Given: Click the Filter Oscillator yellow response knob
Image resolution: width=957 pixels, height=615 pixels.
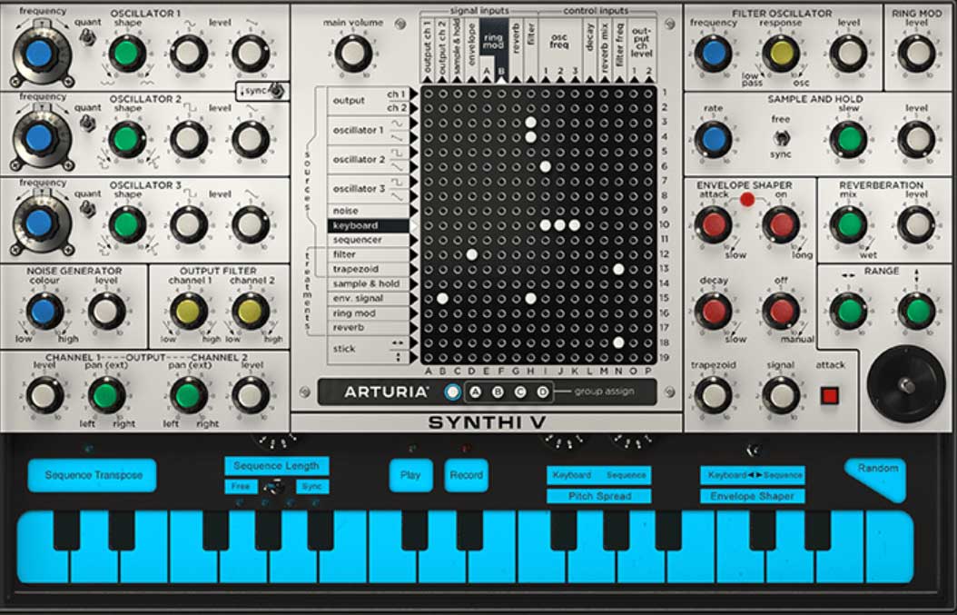Looking at the screenshot, I should (x=781, y=53).
